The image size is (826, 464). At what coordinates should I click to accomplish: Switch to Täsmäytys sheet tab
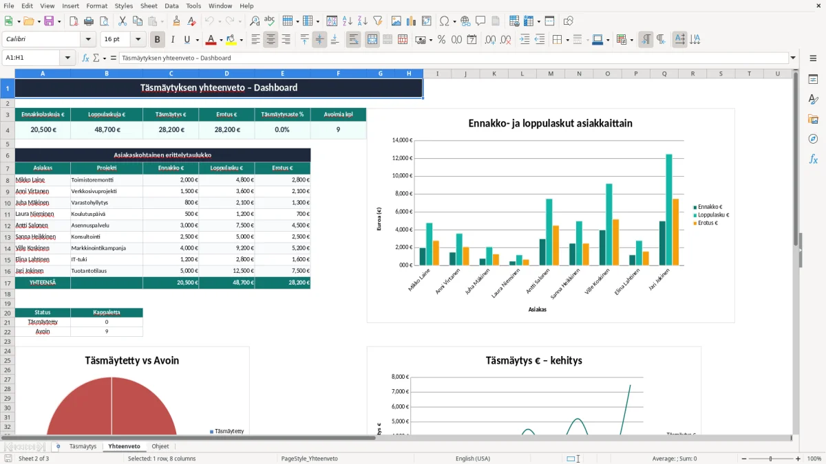pyautogui.click(x=83, y=446)
